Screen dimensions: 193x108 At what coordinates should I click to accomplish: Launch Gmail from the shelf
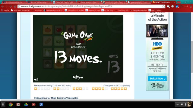tap(18, 104)
